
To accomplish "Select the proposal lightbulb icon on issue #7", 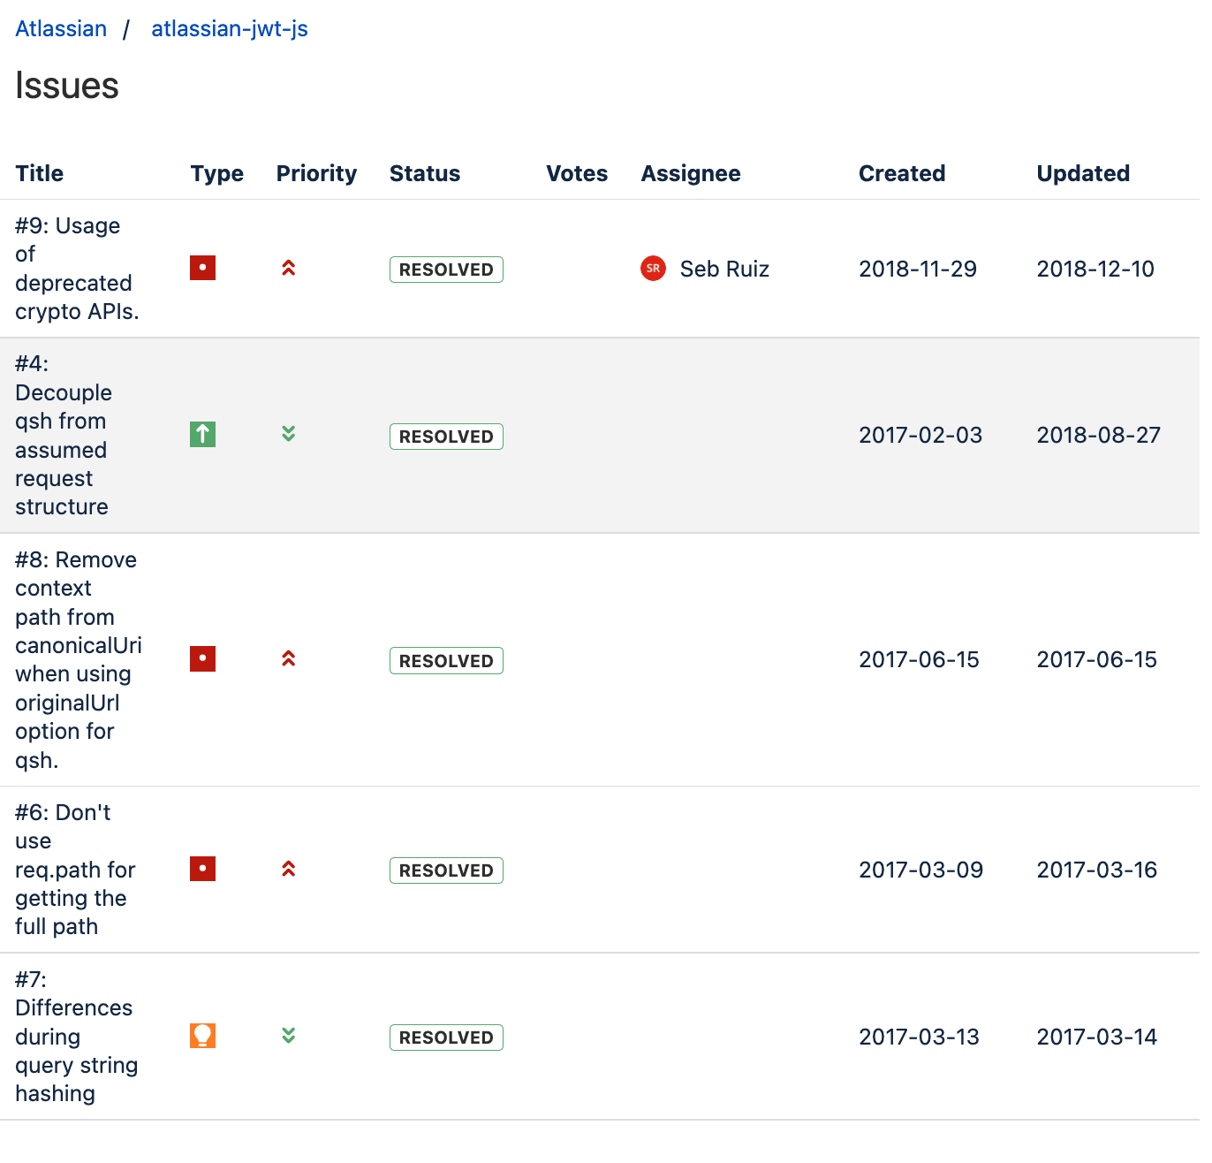I will (202, 1036).
